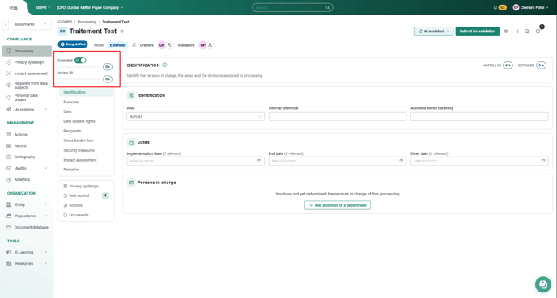Open End date calendar icon

pyautogui.click(x=401, y=161)
